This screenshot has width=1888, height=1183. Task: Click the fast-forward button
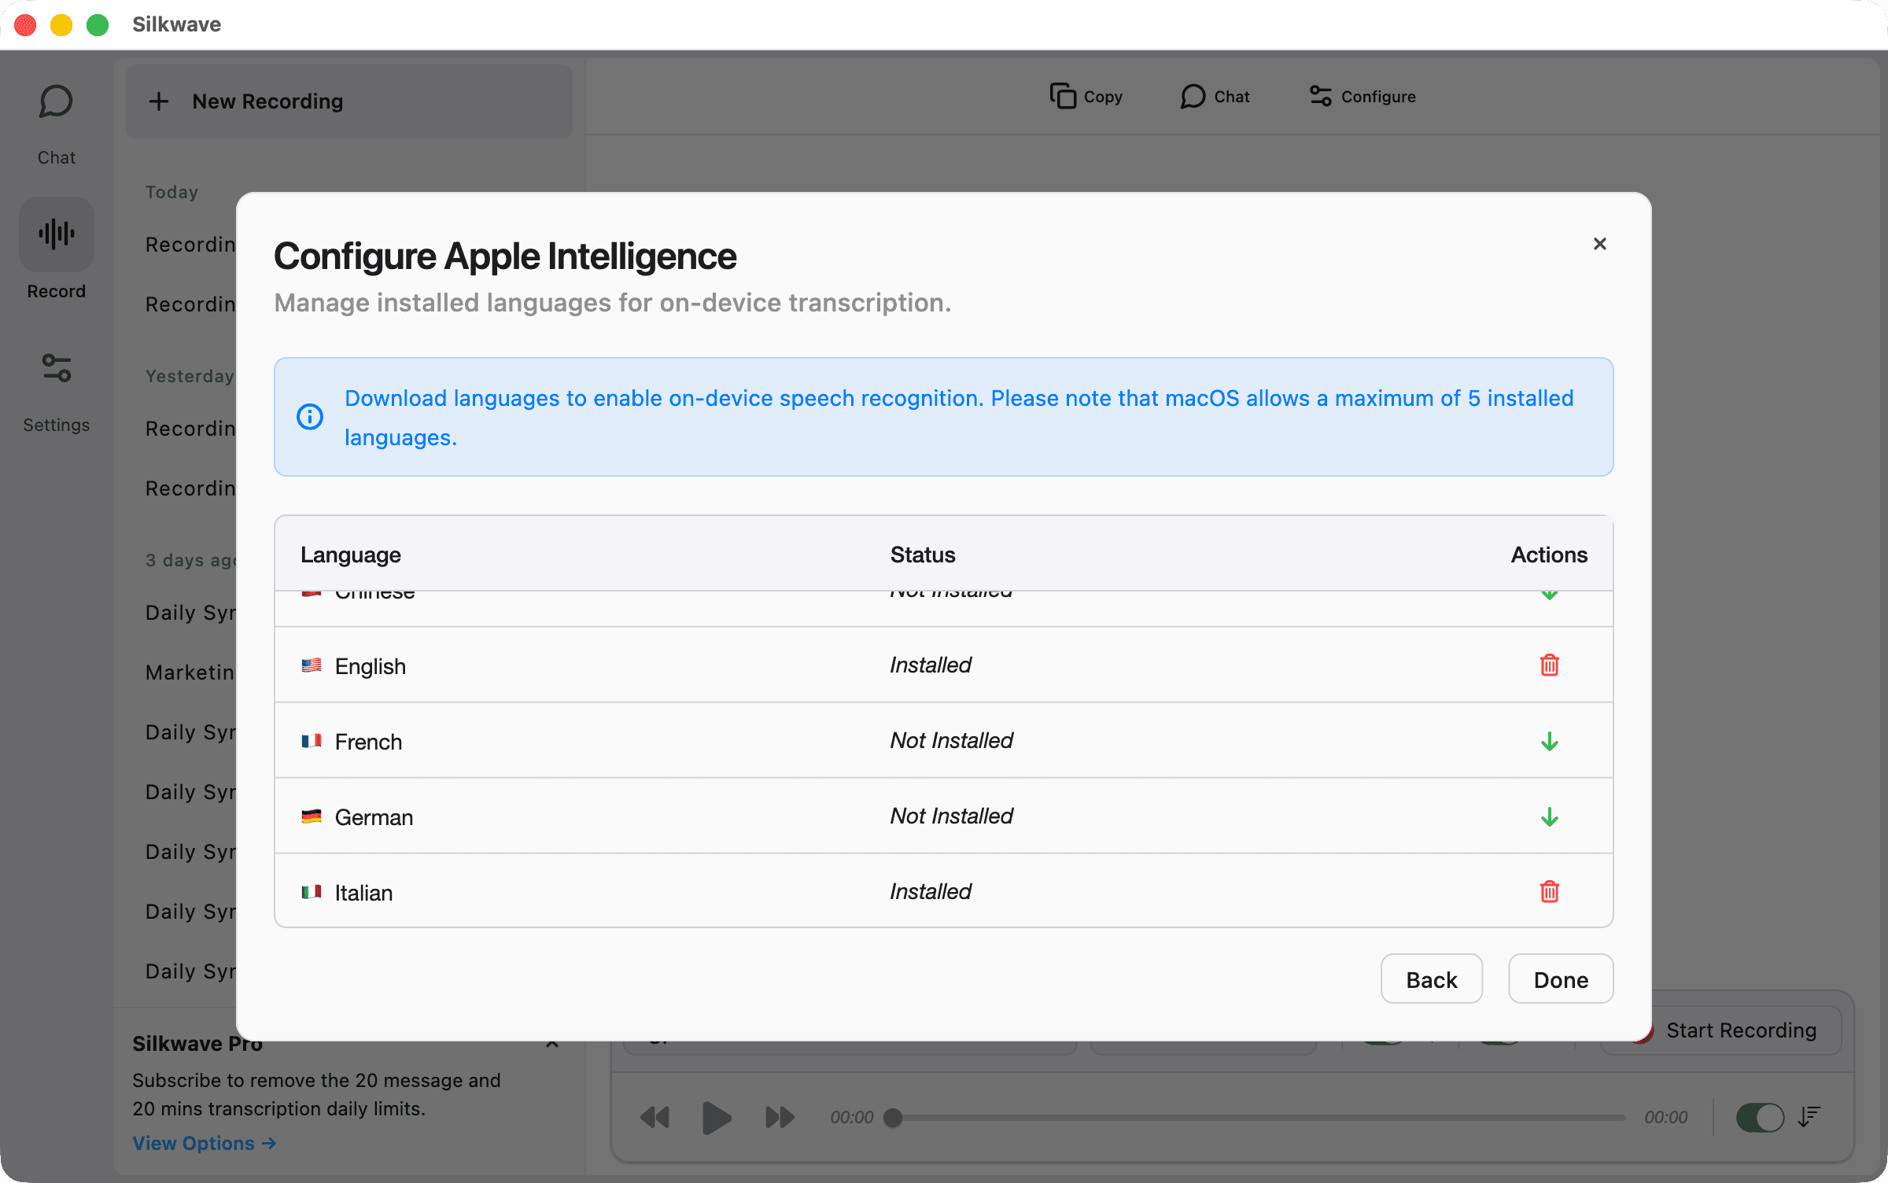tap(780, 1117)
